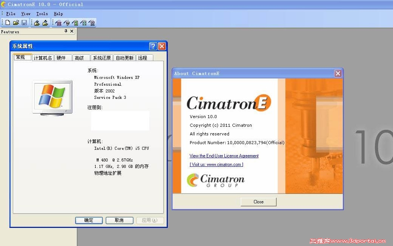Click the teal strip wizard icon
393x246 pixels.
(x=84, y=23)
